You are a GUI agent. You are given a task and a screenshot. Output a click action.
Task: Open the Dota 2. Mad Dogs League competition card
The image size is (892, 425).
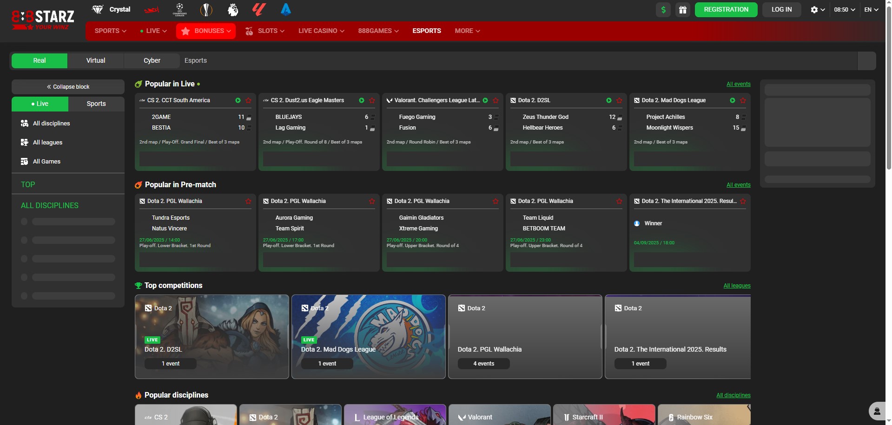[369, 337]
